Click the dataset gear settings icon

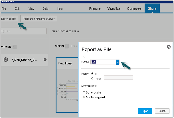(x=45, y=60)
